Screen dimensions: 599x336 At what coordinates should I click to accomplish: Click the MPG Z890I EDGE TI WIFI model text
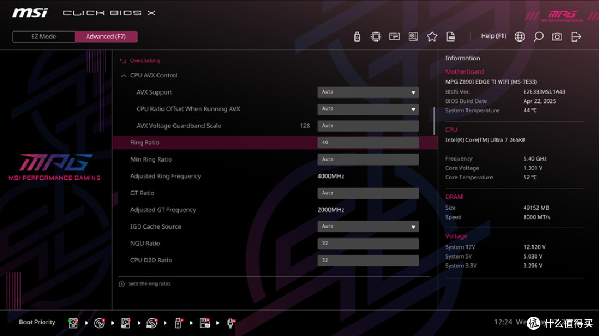491,81
